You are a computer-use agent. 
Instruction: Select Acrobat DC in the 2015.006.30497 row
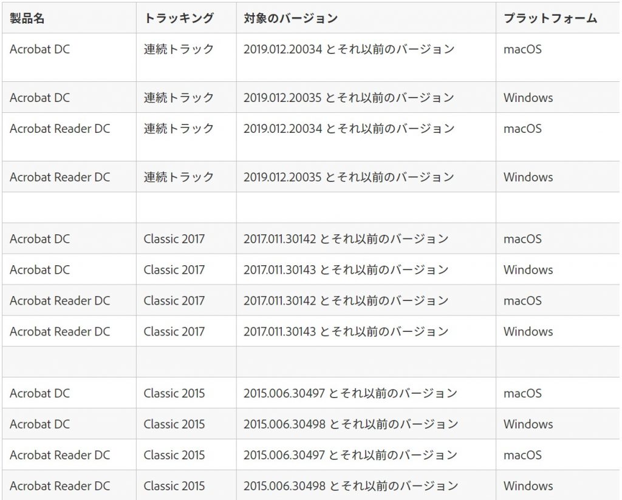coord(39,393)
